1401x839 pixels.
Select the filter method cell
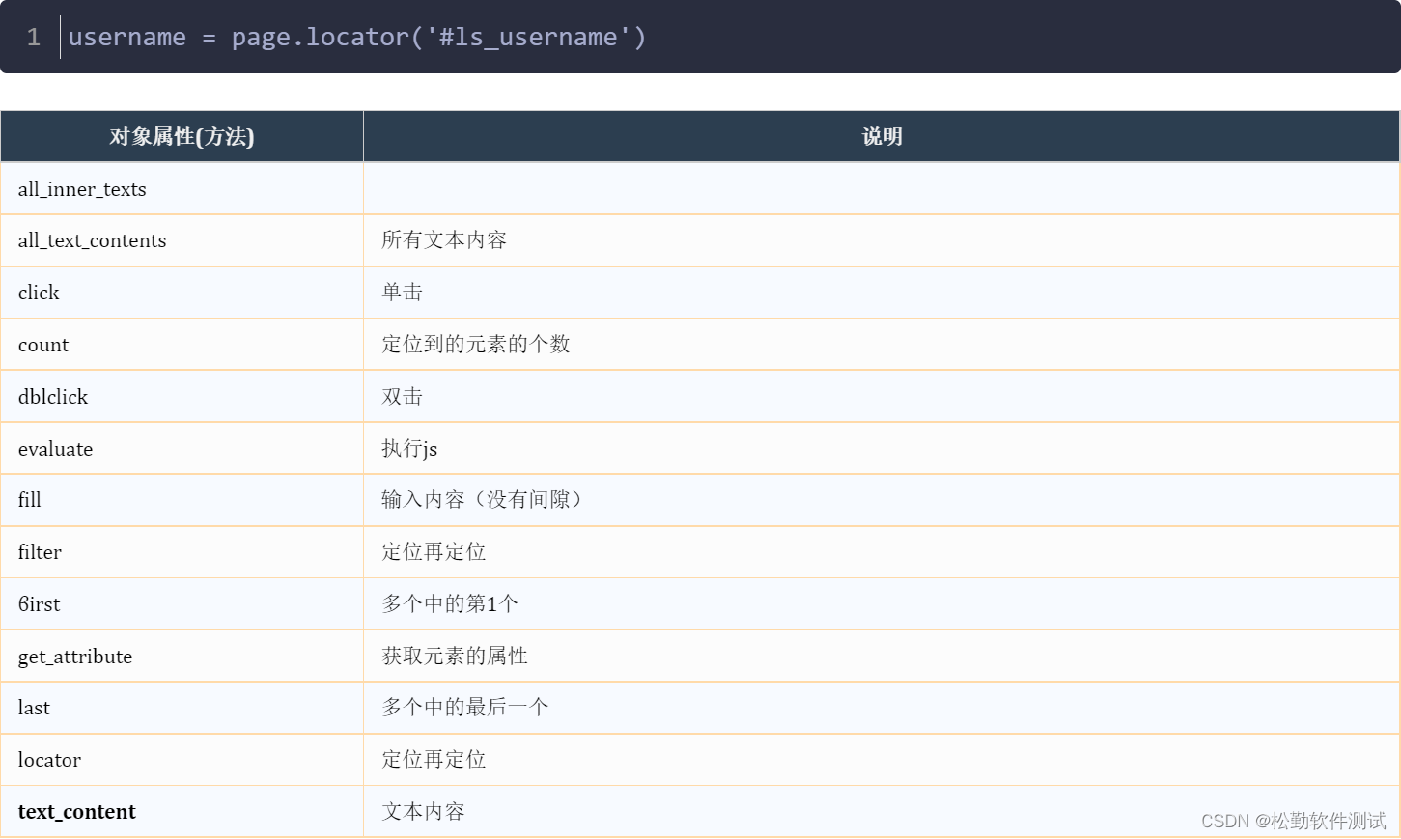[182, 552]
